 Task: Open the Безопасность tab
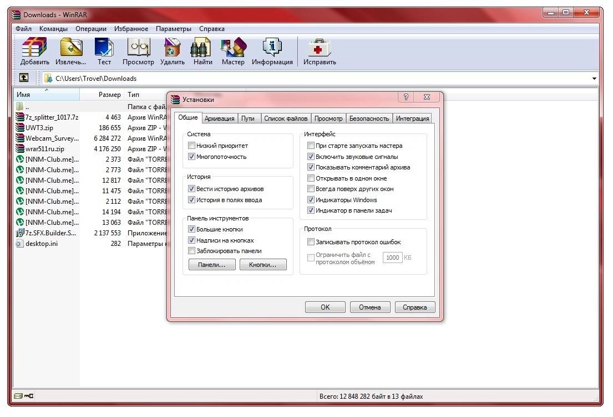click(x=369, y=118)
